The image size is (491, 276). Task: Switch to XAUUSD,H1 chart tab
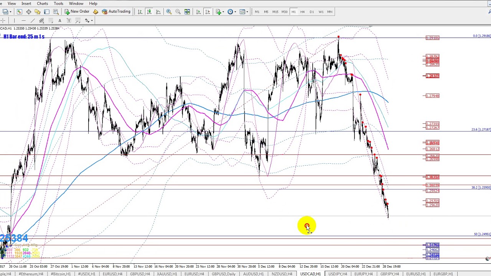[167, 274]
